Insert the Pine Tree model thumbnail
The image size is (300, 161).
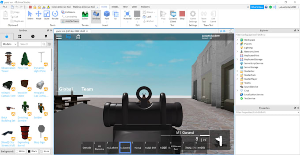[25, 59]
